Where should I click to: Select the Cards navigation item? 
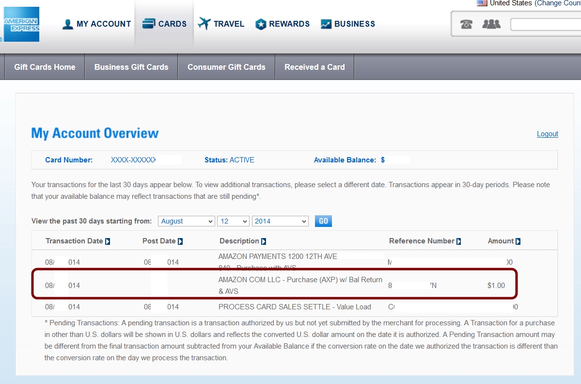tap(164, 24)
